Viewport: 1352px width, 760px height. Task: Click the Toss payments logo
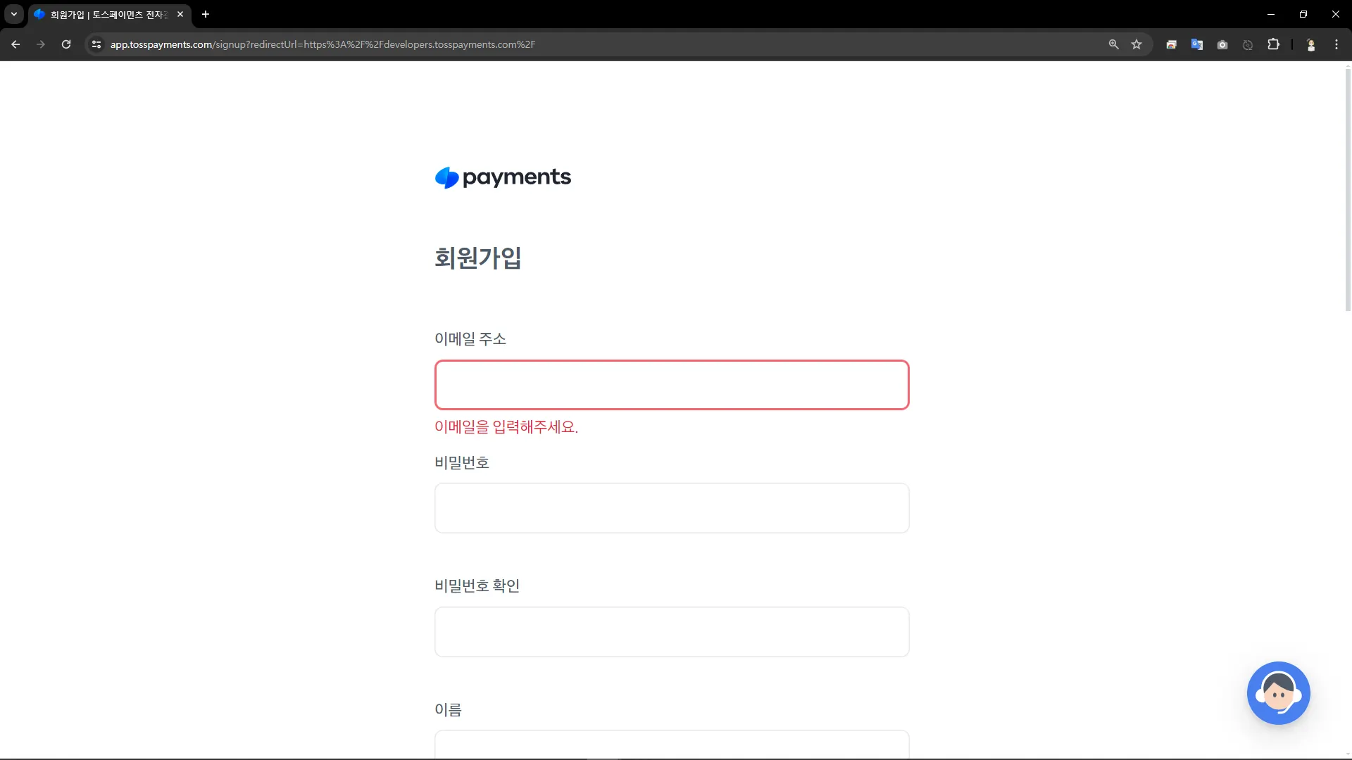[x=503, y=177]
